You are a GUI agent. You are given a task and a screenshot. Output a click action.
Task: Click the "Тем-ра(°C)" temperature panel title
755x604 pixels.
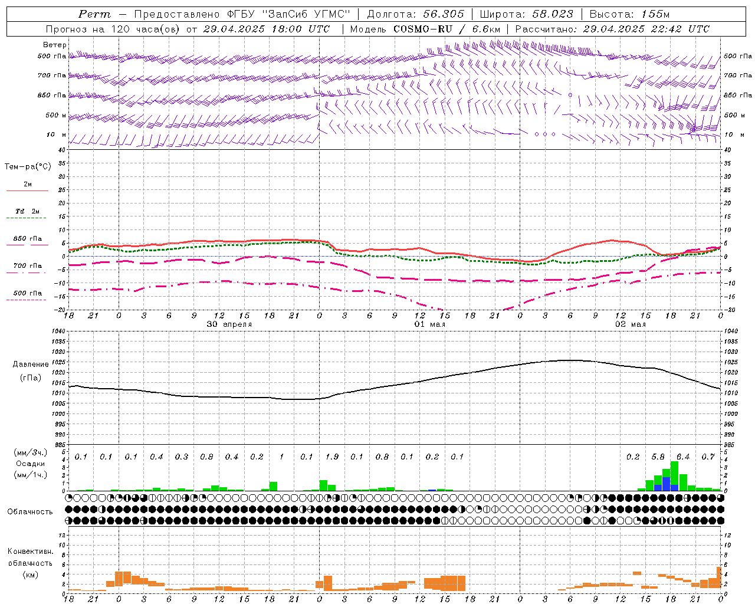[x=28, y=167]
